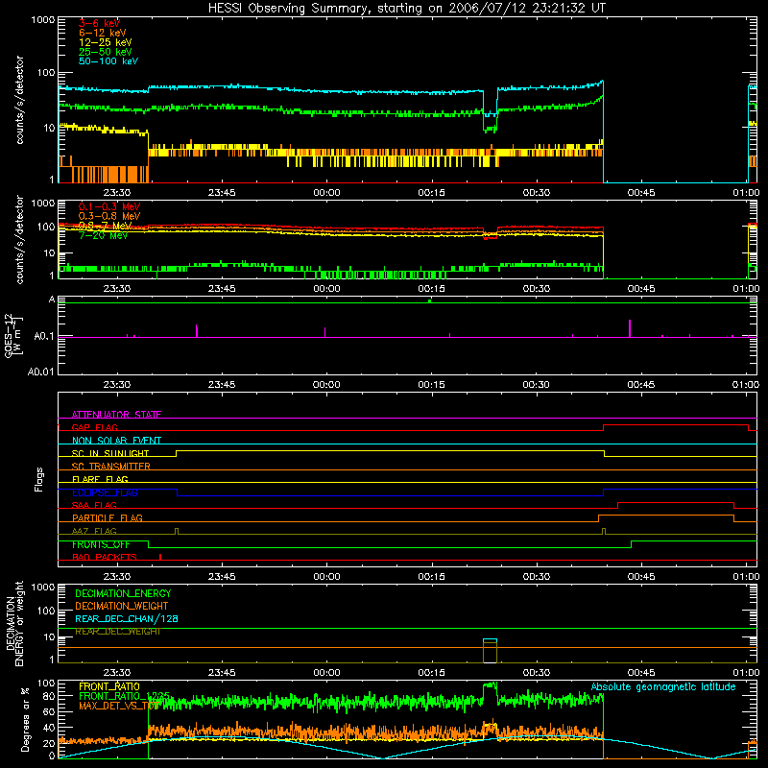
Task: Select the 12-25 keV legend label
Action: pos(106,42)
